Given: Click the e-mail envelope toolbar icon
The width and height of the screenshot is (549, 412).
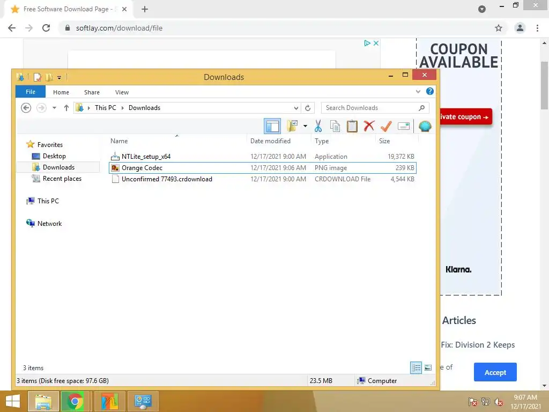Looking at the screenshot, I should [403, 126].
